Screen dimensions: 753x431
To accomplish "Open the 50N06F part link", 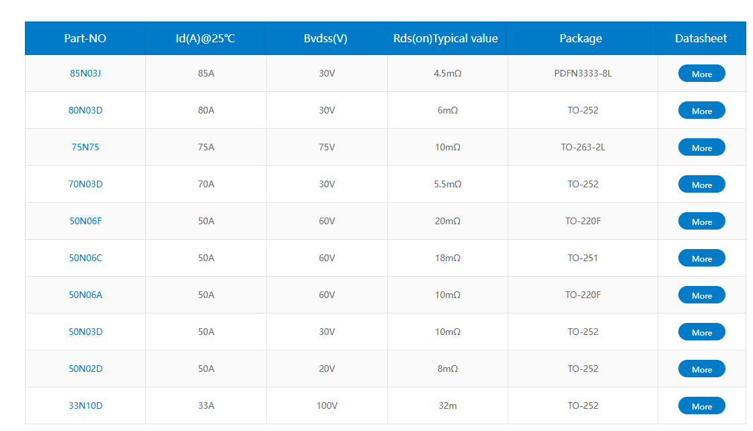I will (85, 221).
